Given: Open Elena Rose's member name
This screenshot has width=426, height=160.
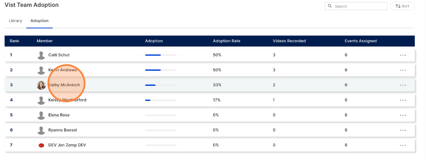Looking at the screenshot, I should [59, 115].
